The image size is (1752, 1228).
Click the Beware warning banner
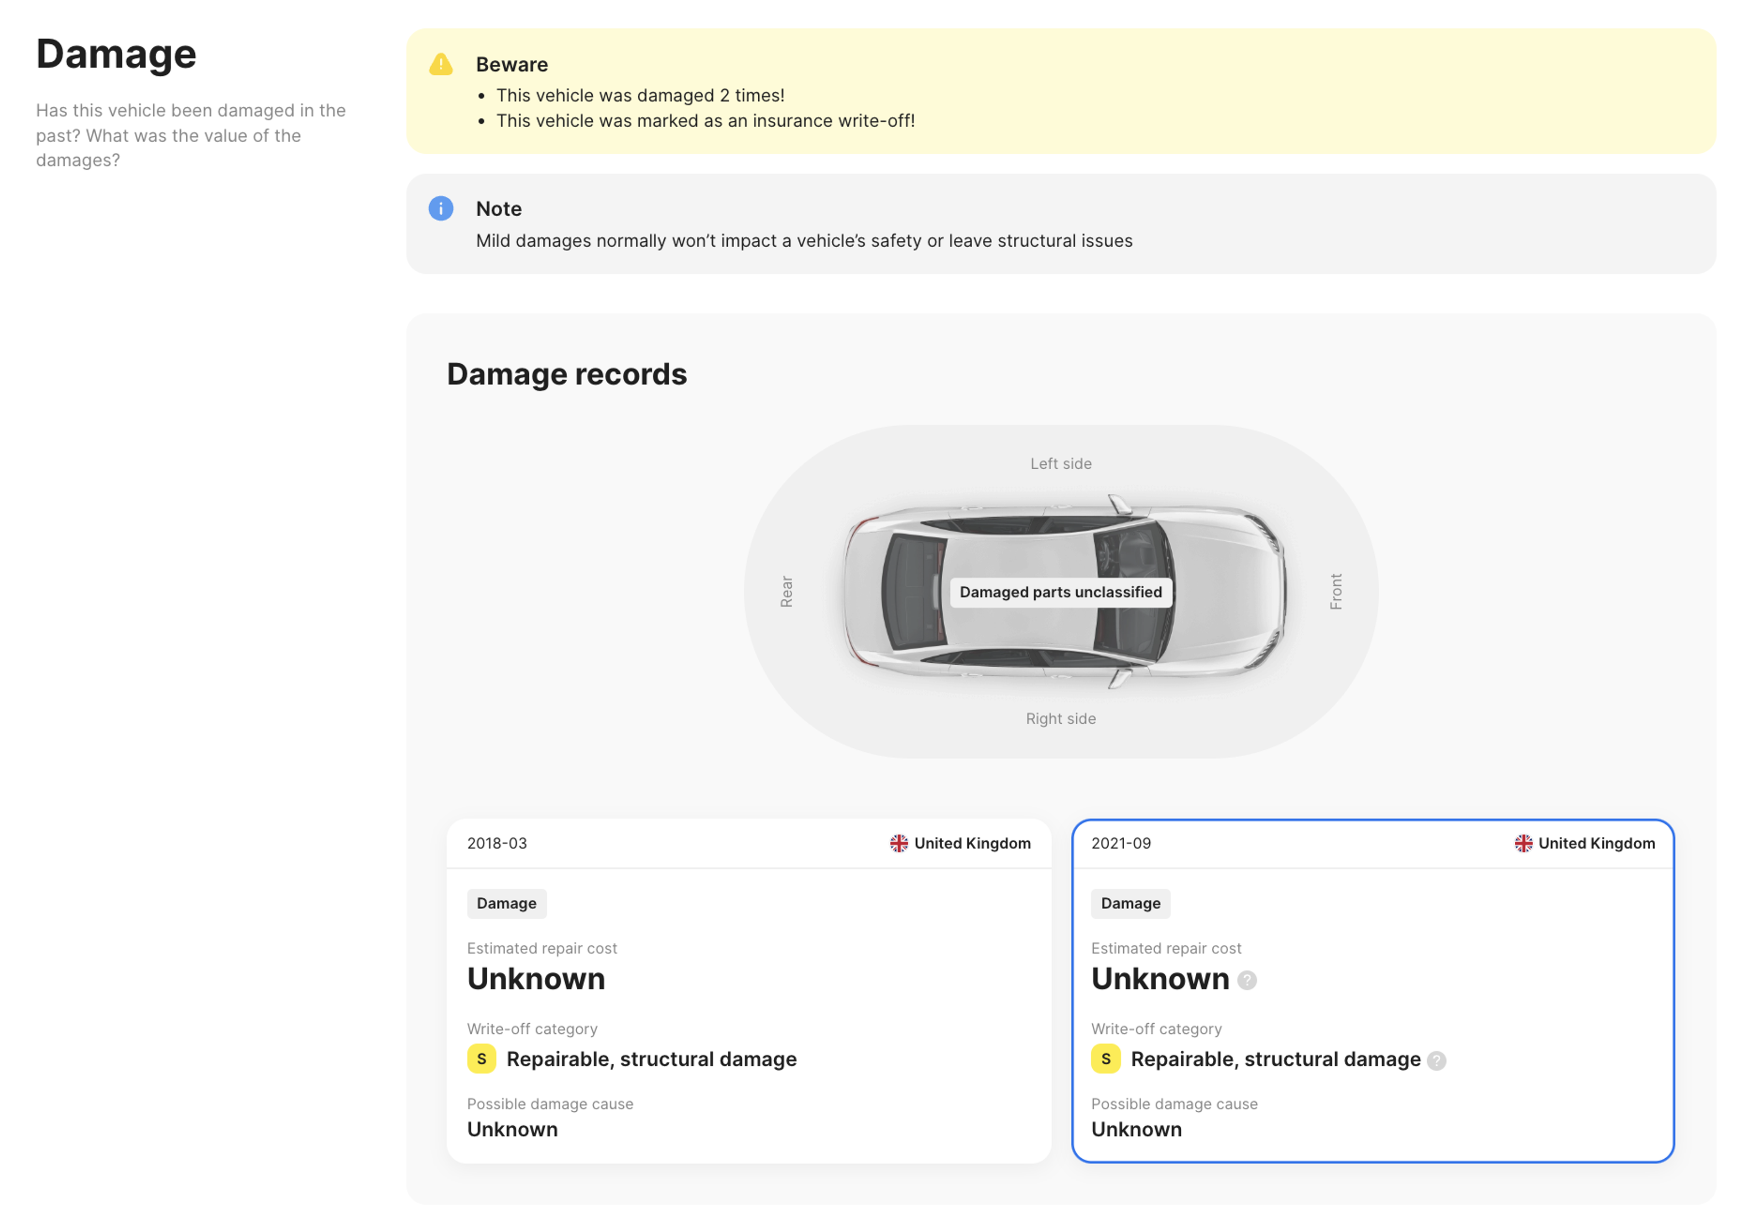(x=1061, y=92)
